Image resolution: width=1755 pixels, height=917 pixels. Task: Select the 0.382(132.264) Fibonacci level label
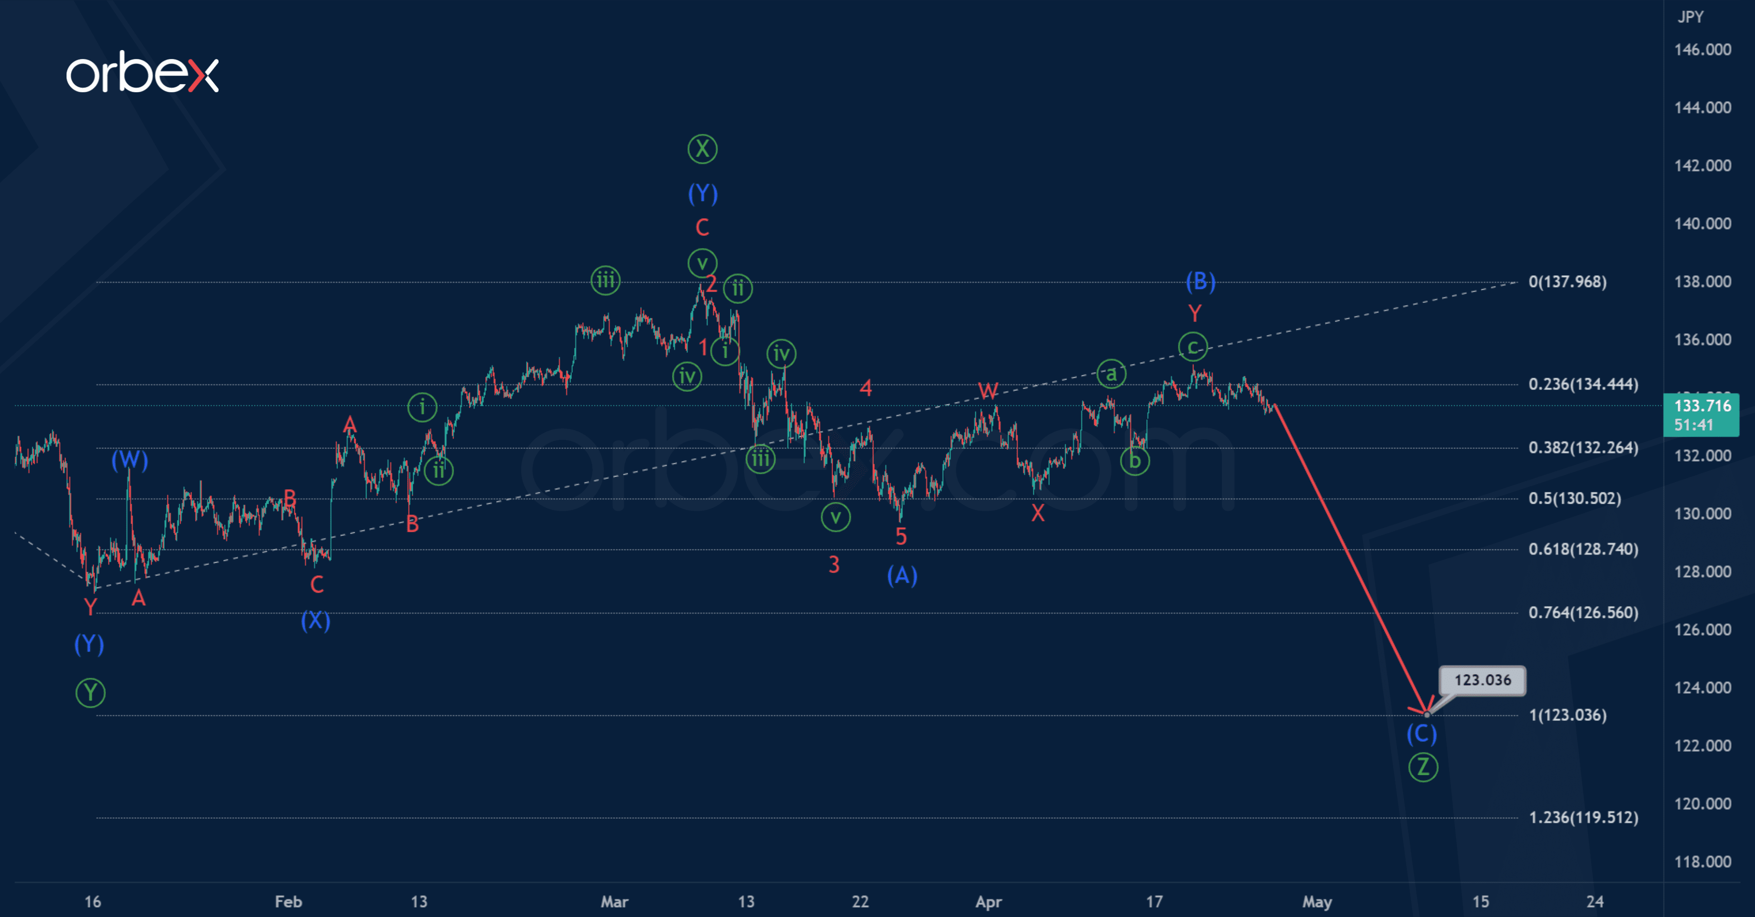pos(1583,447)
